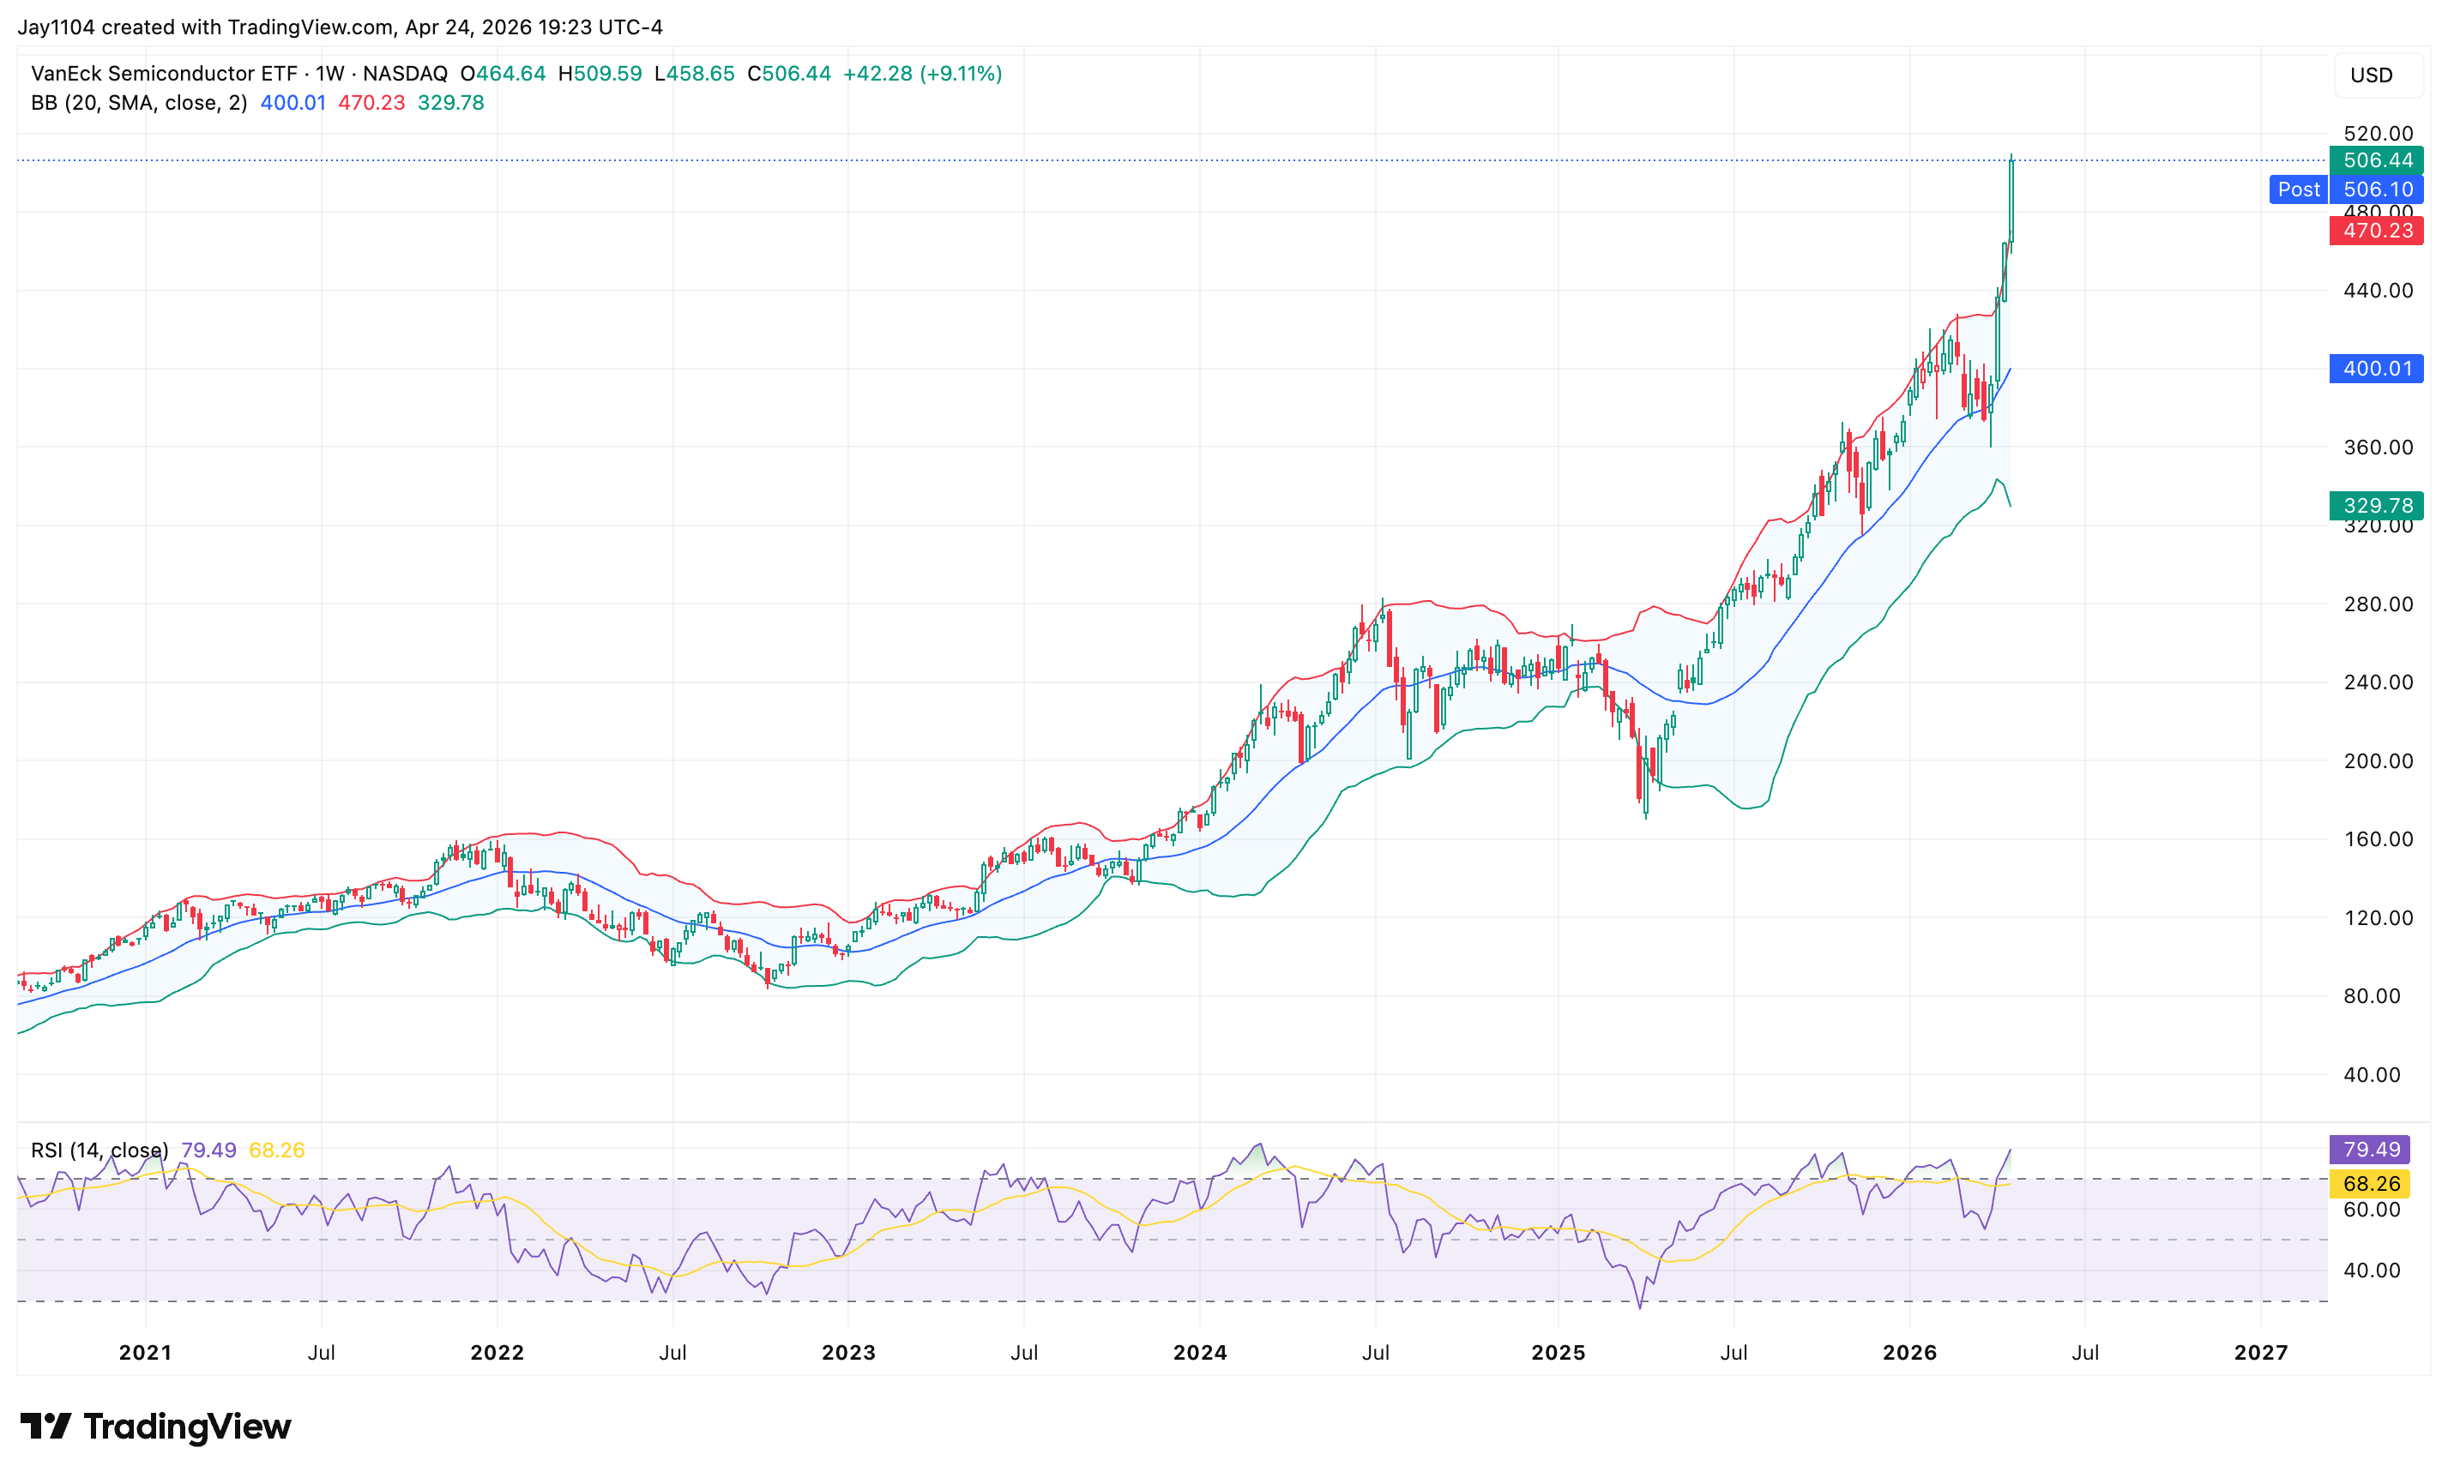Click the 2024 label on time axis
2448x1478 pixels.
[1199, 1353]
